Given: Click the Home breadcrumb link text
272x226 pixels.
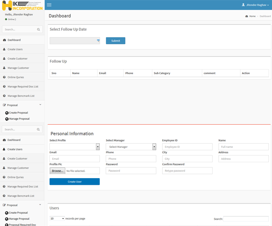Looking at the screenshot, I should (253, 16).
